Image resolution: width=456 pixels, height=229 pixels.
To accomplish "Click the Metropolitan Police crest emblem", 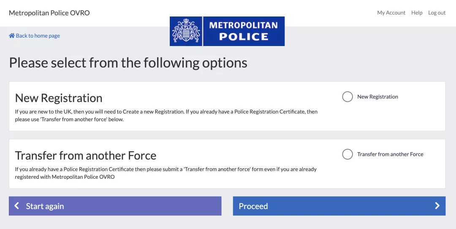I will (186, 31).
